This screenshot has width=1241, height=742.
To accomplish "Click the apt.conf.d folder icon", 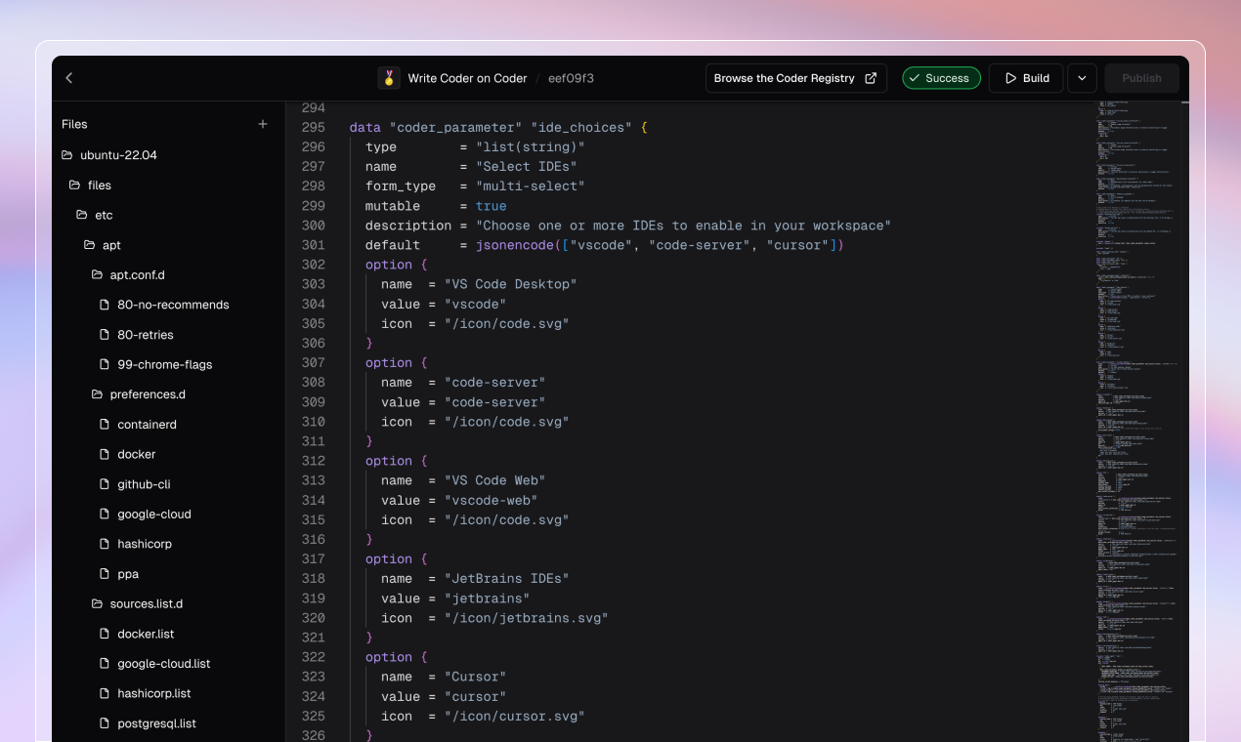I will (x=98, y=275).
